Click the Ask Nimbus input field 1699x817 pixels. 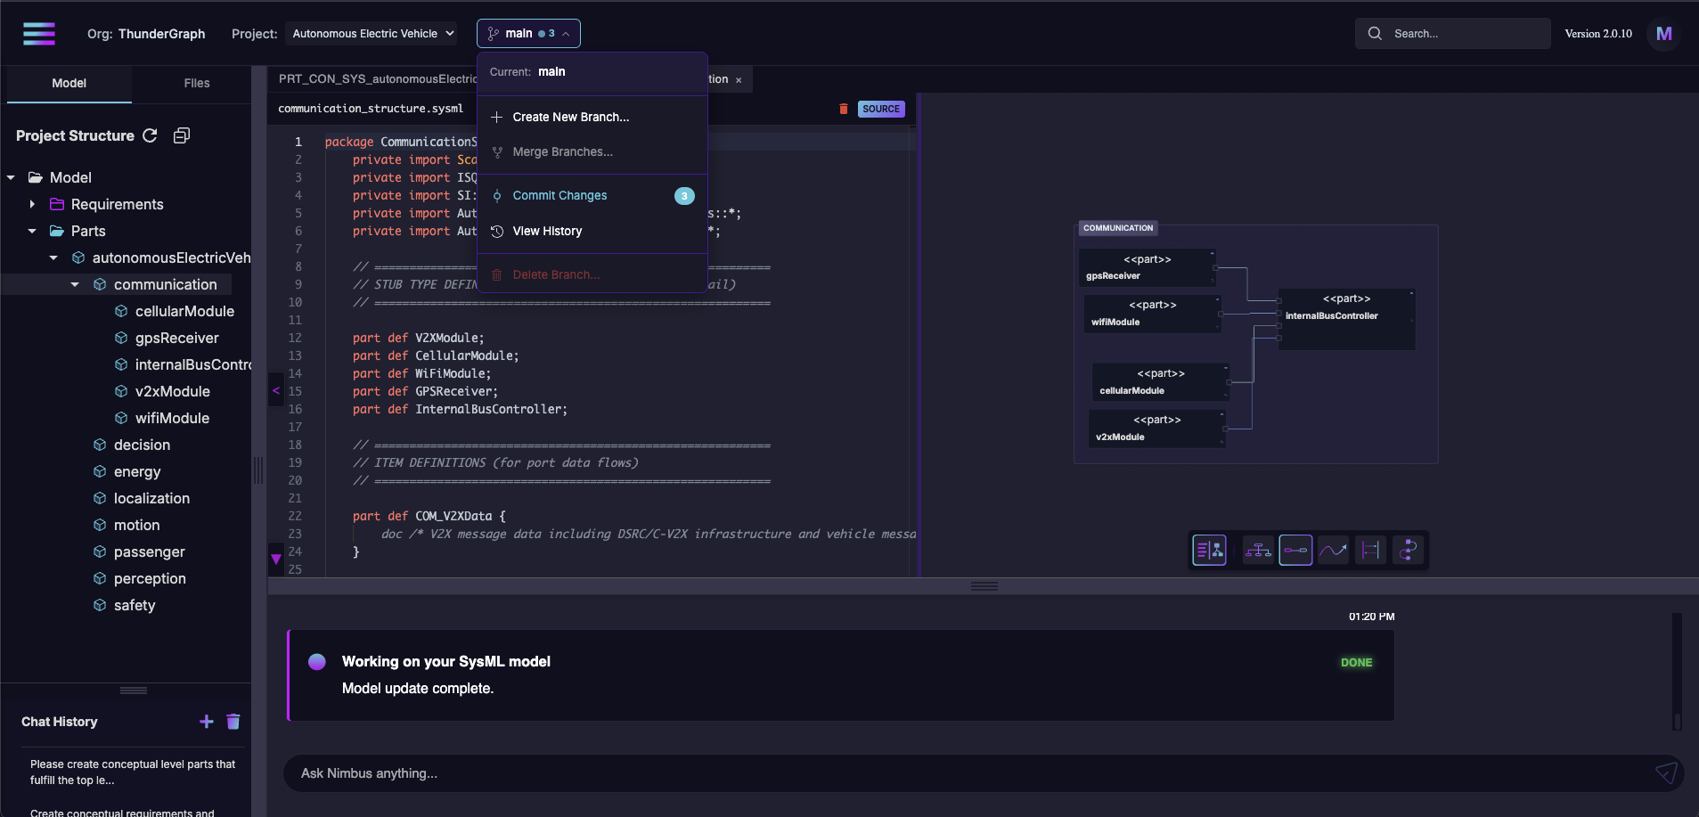click(x=971, y=773)
